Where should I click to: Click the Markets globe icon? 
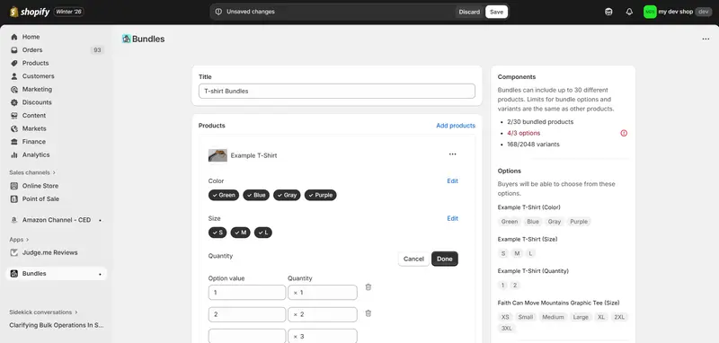click(x=14, y=128)
